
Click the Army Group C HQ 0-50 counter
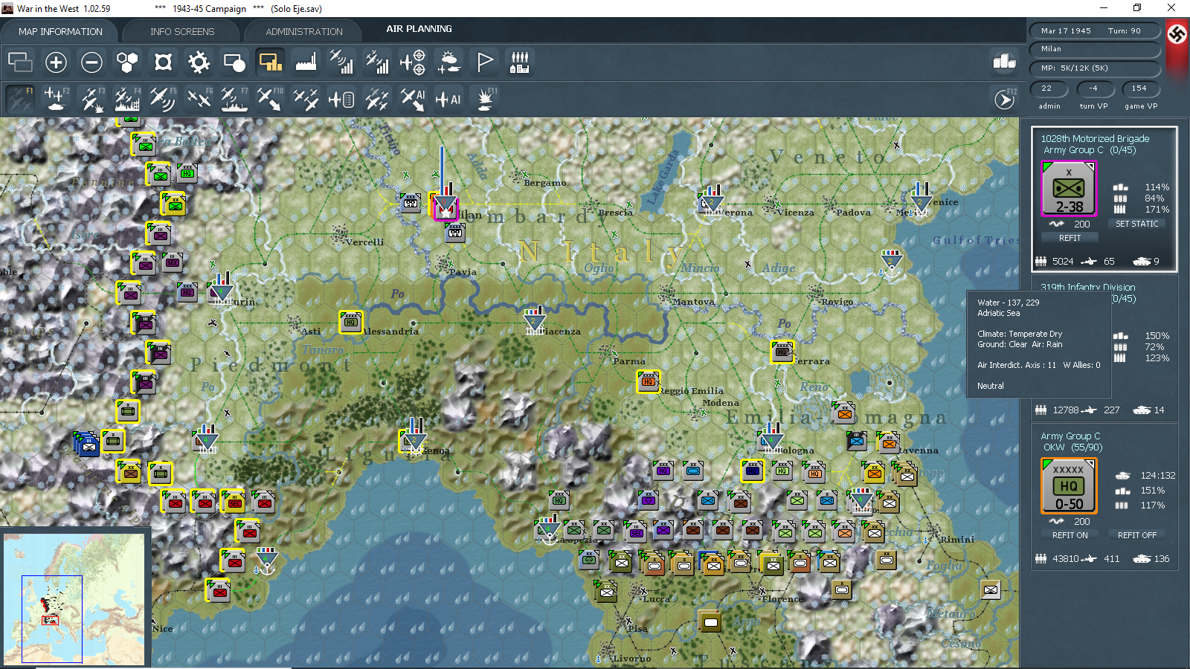1069,486
